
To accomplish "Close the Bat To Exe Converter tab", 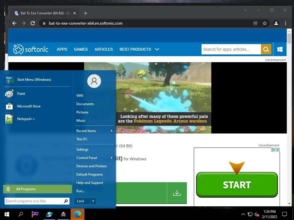I will coord(75,13).
